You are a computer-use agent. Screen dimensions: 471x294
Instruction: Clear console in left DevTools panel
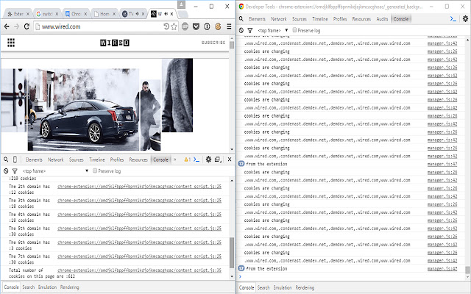coord(6,171)
